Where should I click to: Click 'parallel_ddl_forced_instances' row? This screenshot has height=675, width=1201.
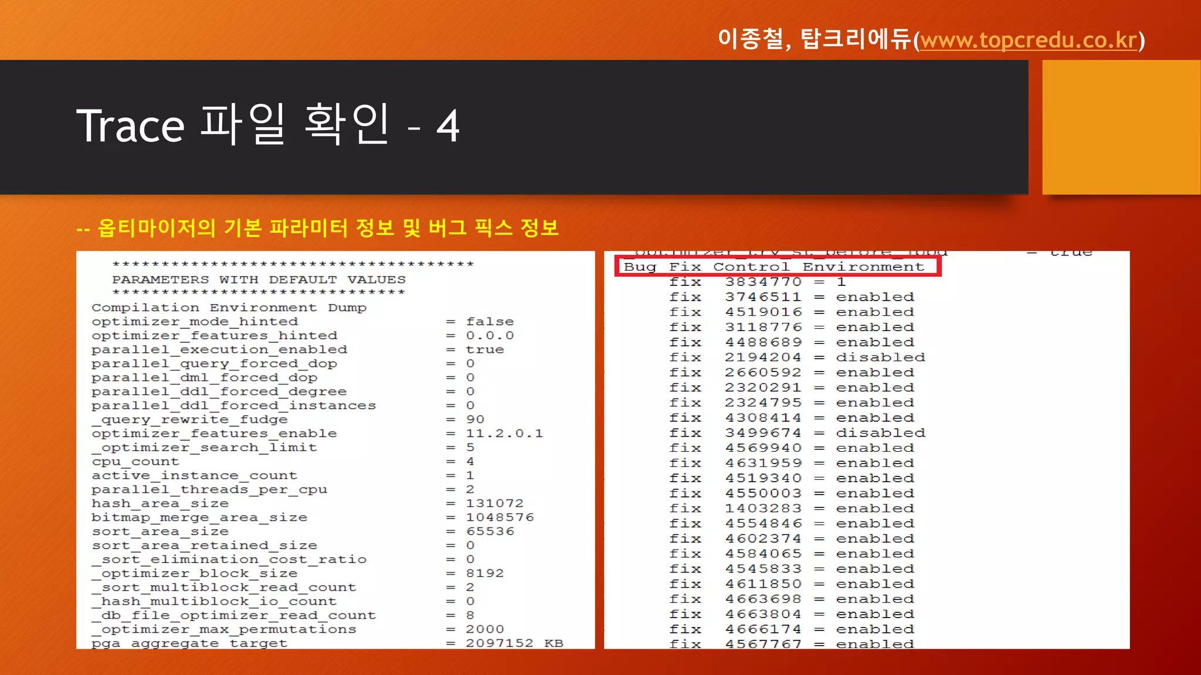tap(283, 405)
